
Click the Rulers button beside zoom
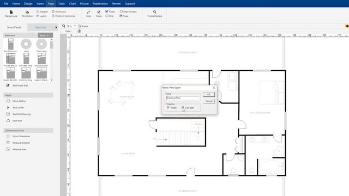point(83,26)
